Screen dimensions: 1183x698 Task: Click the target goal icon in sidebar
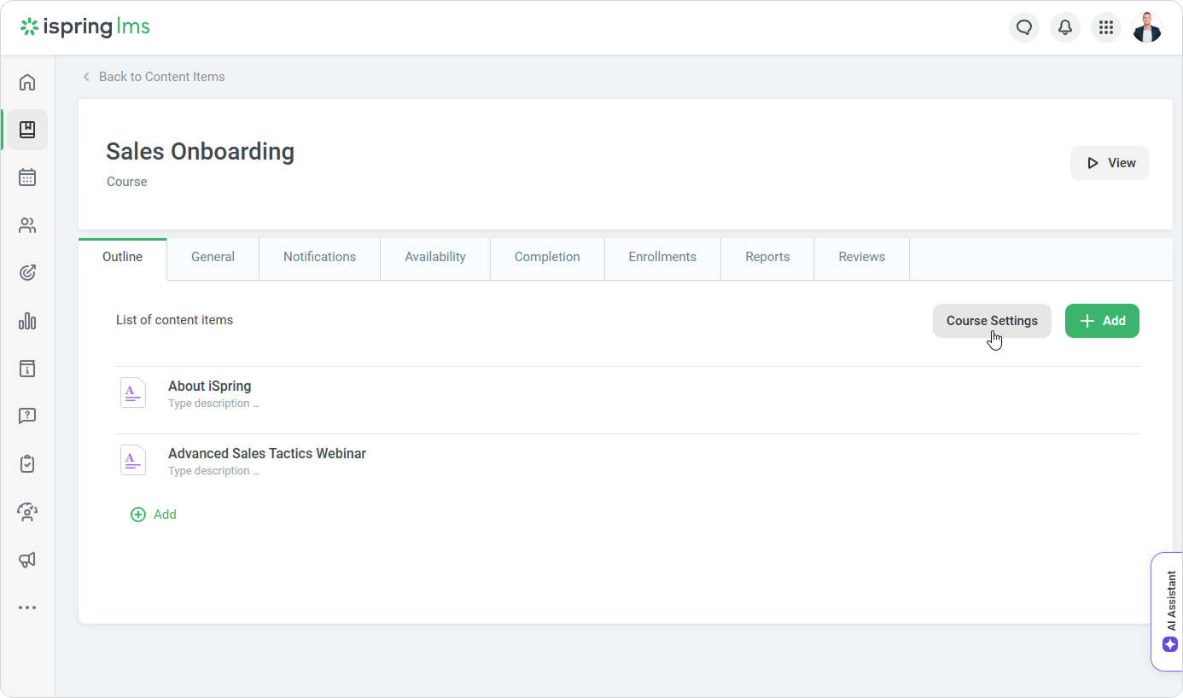(x=27, y=273)
